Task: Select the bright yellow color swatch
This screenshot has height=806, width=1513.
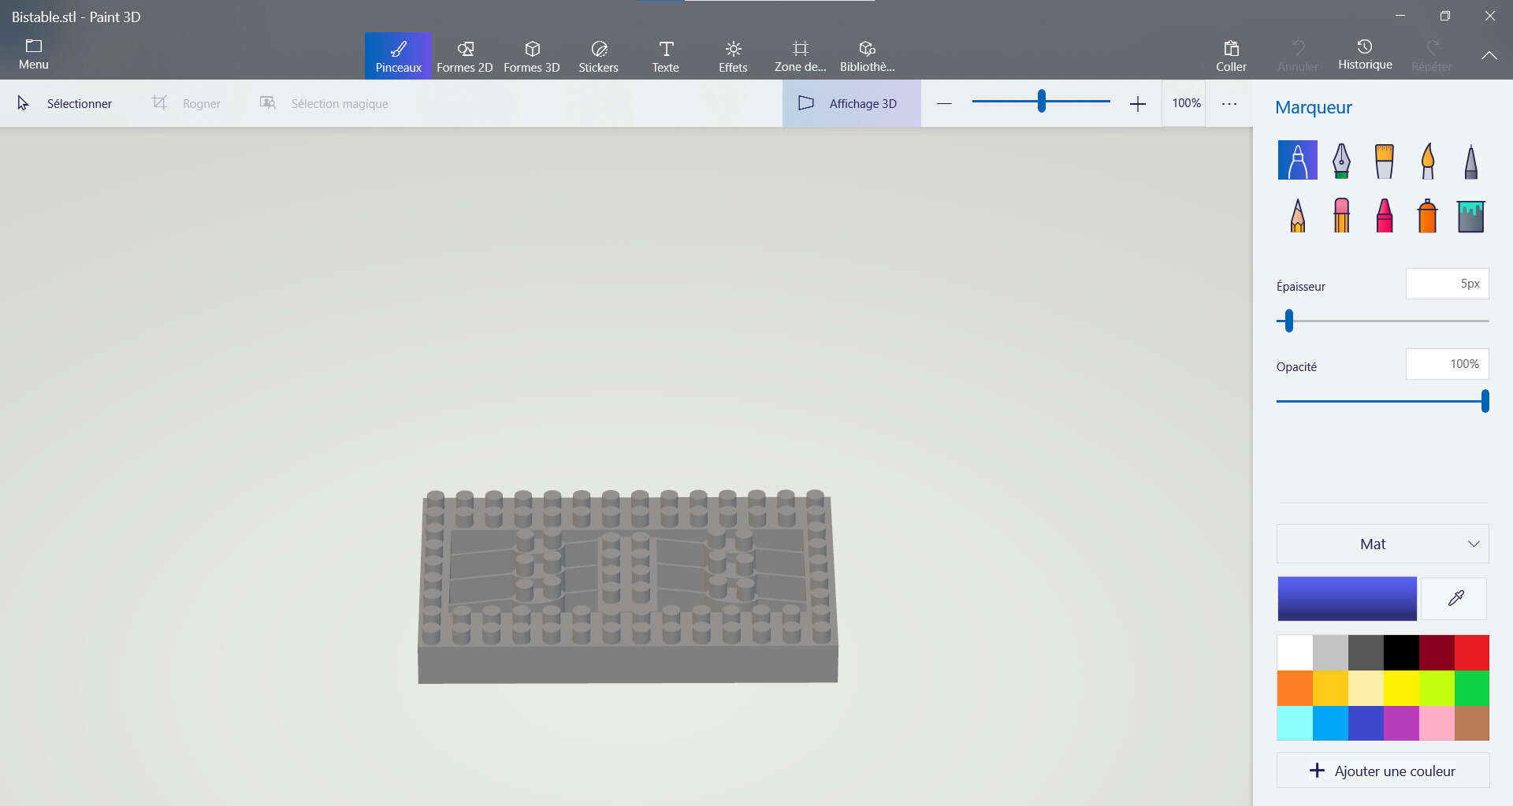Action: pyautogui.click(x=1401, y=688)
